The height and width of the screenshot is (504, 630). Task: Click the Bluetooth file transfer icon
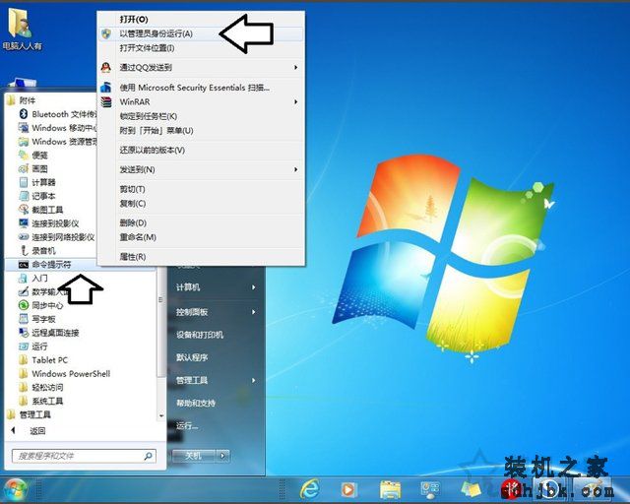point(24,114)
